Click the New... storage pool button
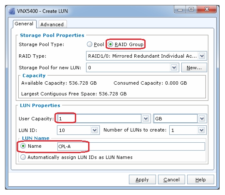The height and width of the screenshot is (195, 225). (194, 68)
